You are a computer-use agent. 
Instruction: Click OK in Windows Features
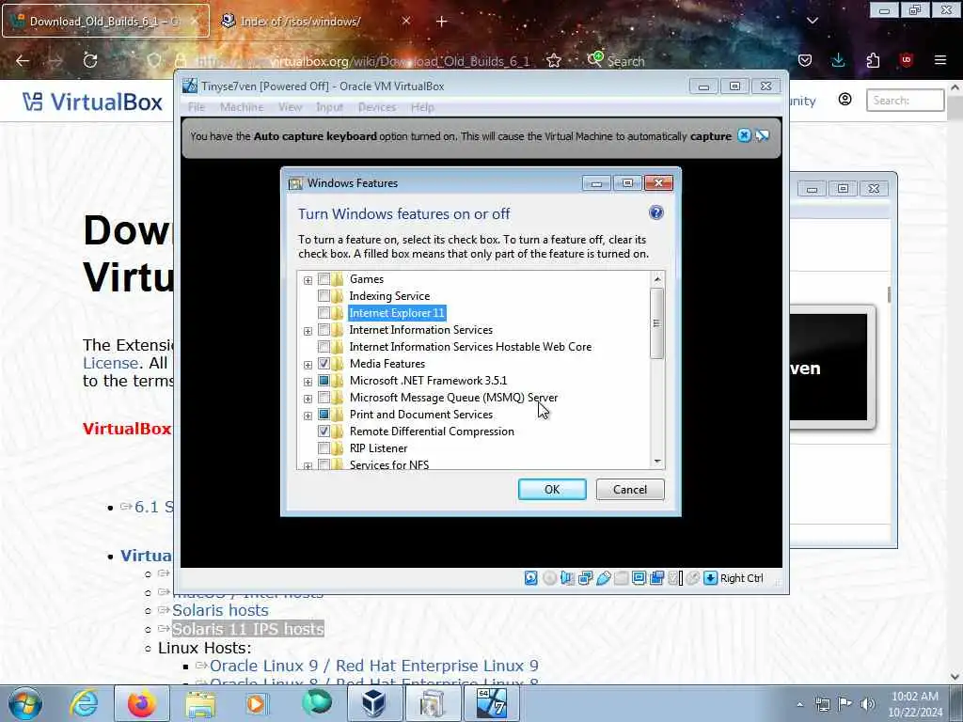coord(551,489)
